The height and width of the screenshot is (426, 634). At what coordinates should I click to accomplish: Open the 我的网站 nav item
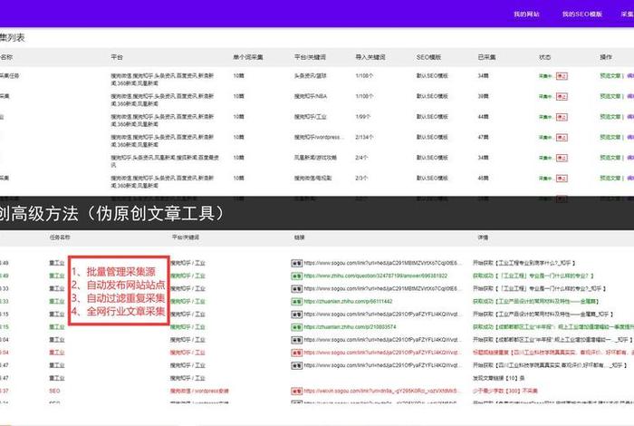point(526,15)
